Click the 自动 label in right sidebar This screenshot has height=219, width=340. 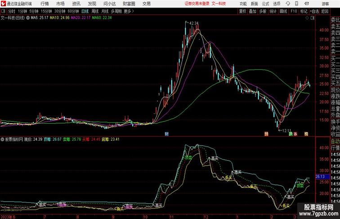pos(335,141)
